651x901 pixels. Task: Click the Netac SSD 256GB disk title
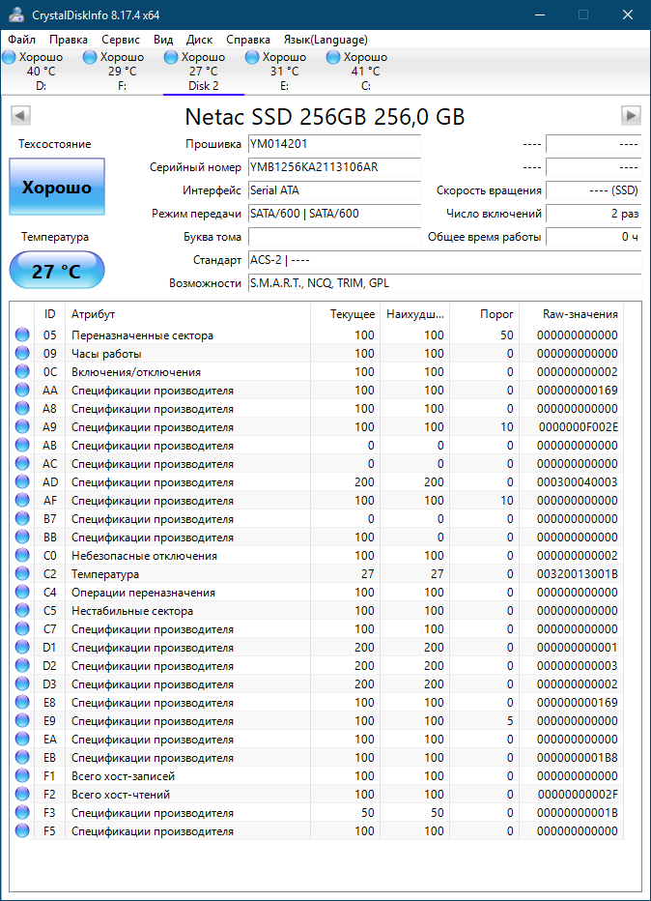[x=325, y=117]
